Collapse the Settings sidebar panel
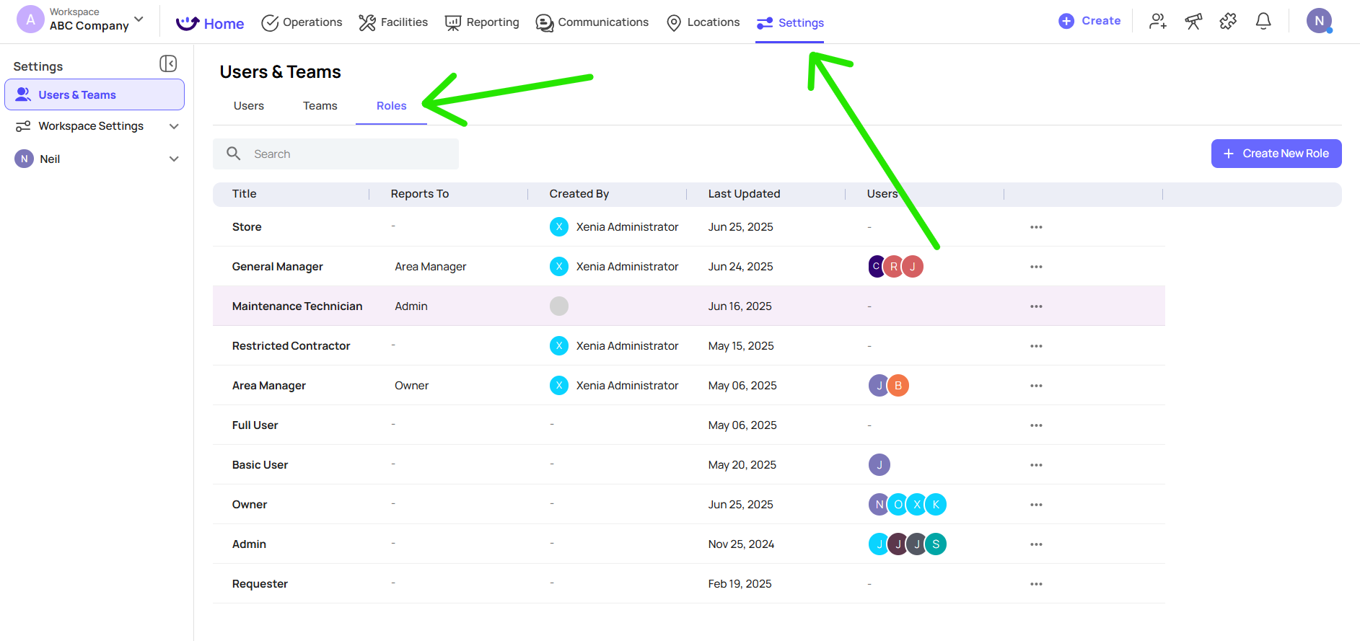The width and height of the screenshot is (1360, 641). coord(168,64)
